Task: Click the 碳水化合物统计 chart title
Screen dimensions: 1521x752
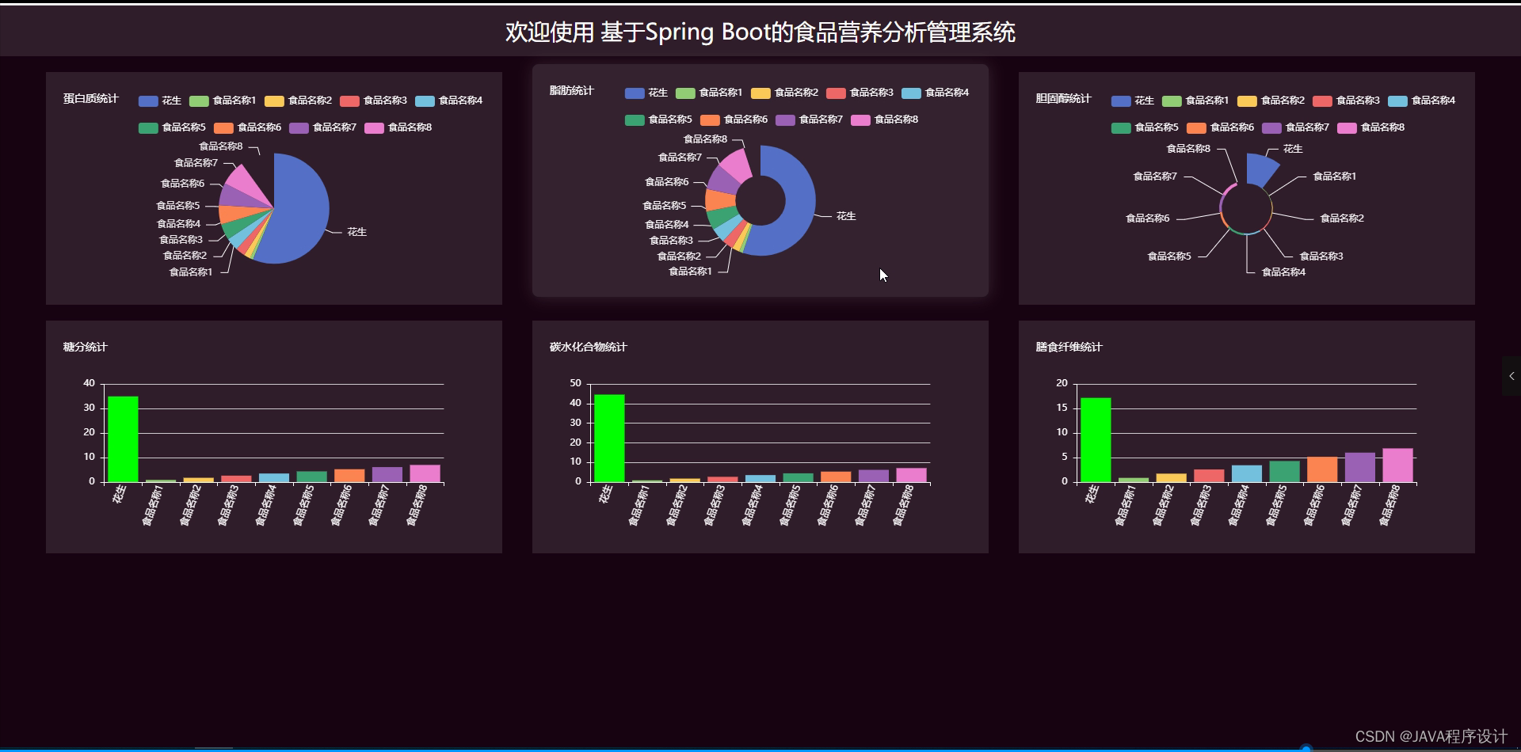Action: tap(588, 348)
